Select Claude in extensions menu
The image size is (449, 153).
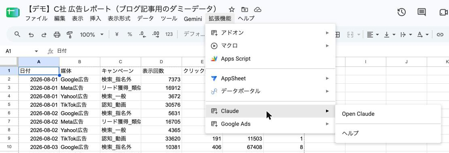(x=270, y=111)
